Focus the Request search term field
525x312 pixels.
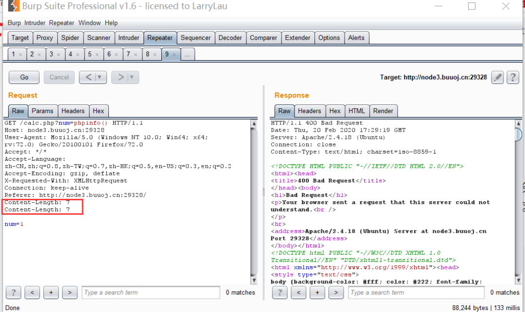151,293
